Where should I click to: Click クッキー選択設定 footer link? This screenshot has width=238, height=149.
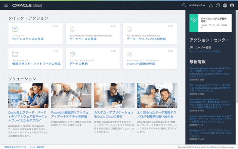pos(37,147)
